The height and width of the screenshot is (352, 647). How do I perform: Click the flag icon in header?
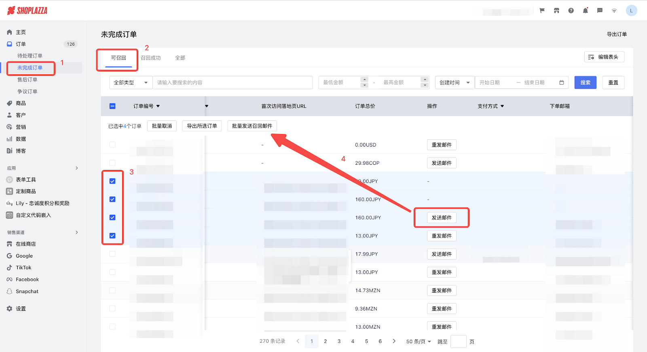tap(542, 10)
